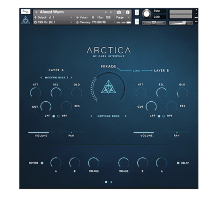
Task: Select HPF filter for Layer A
Action: (58, 116)
